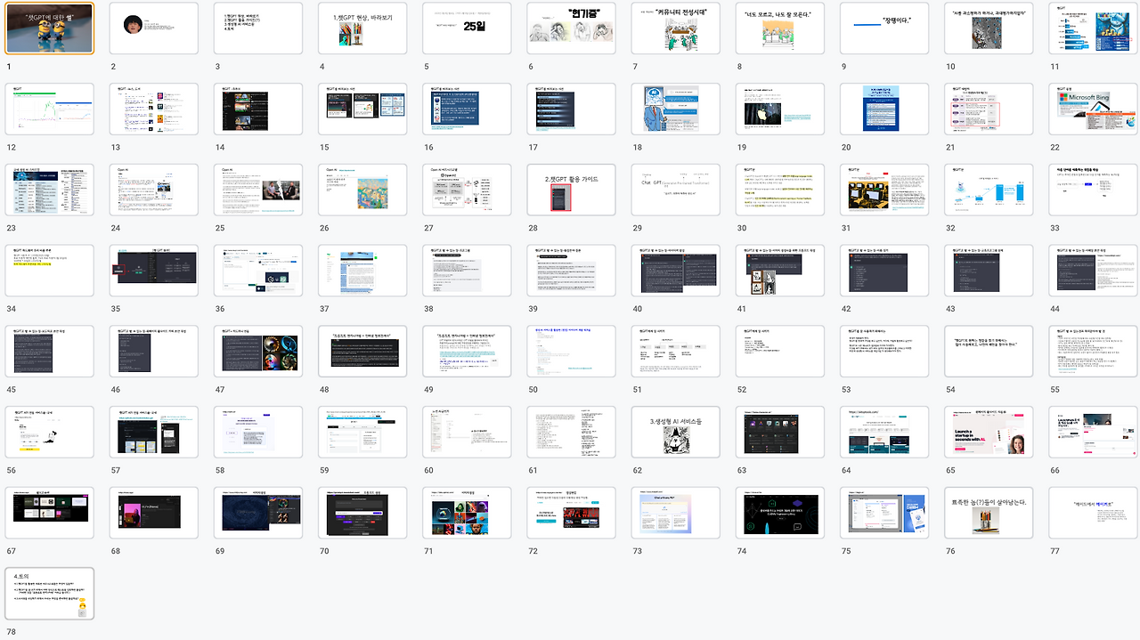The image size is (1140, 640).
Task: Click slide 71 image gallery thumbnail
Action: (467, 514)
